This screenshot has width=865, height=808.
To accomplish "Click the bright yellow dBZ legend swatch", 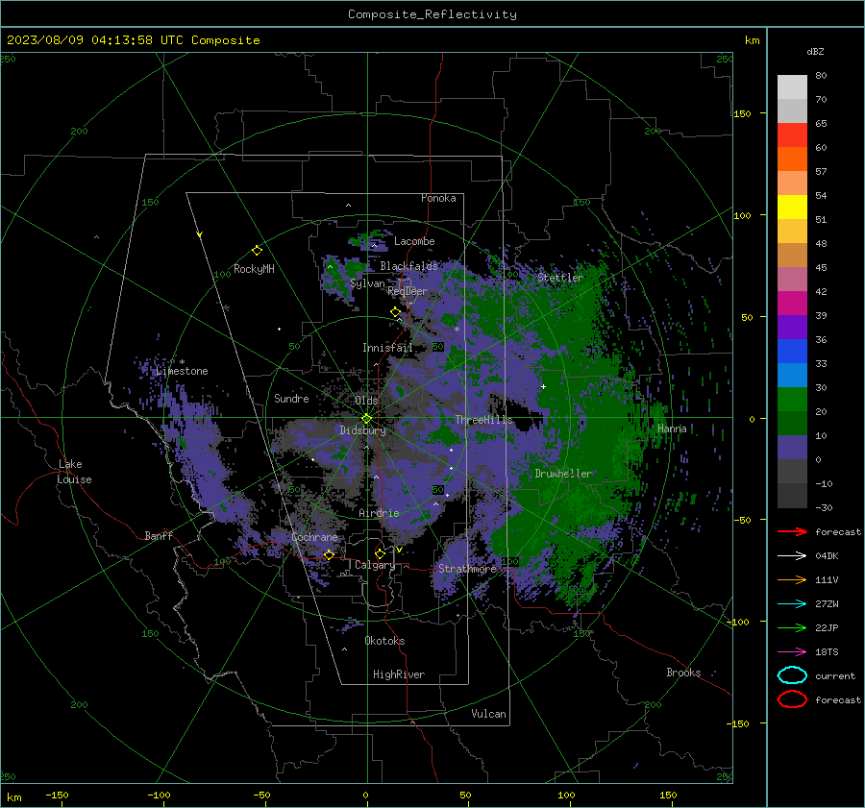I will click(x=792, y=208).
